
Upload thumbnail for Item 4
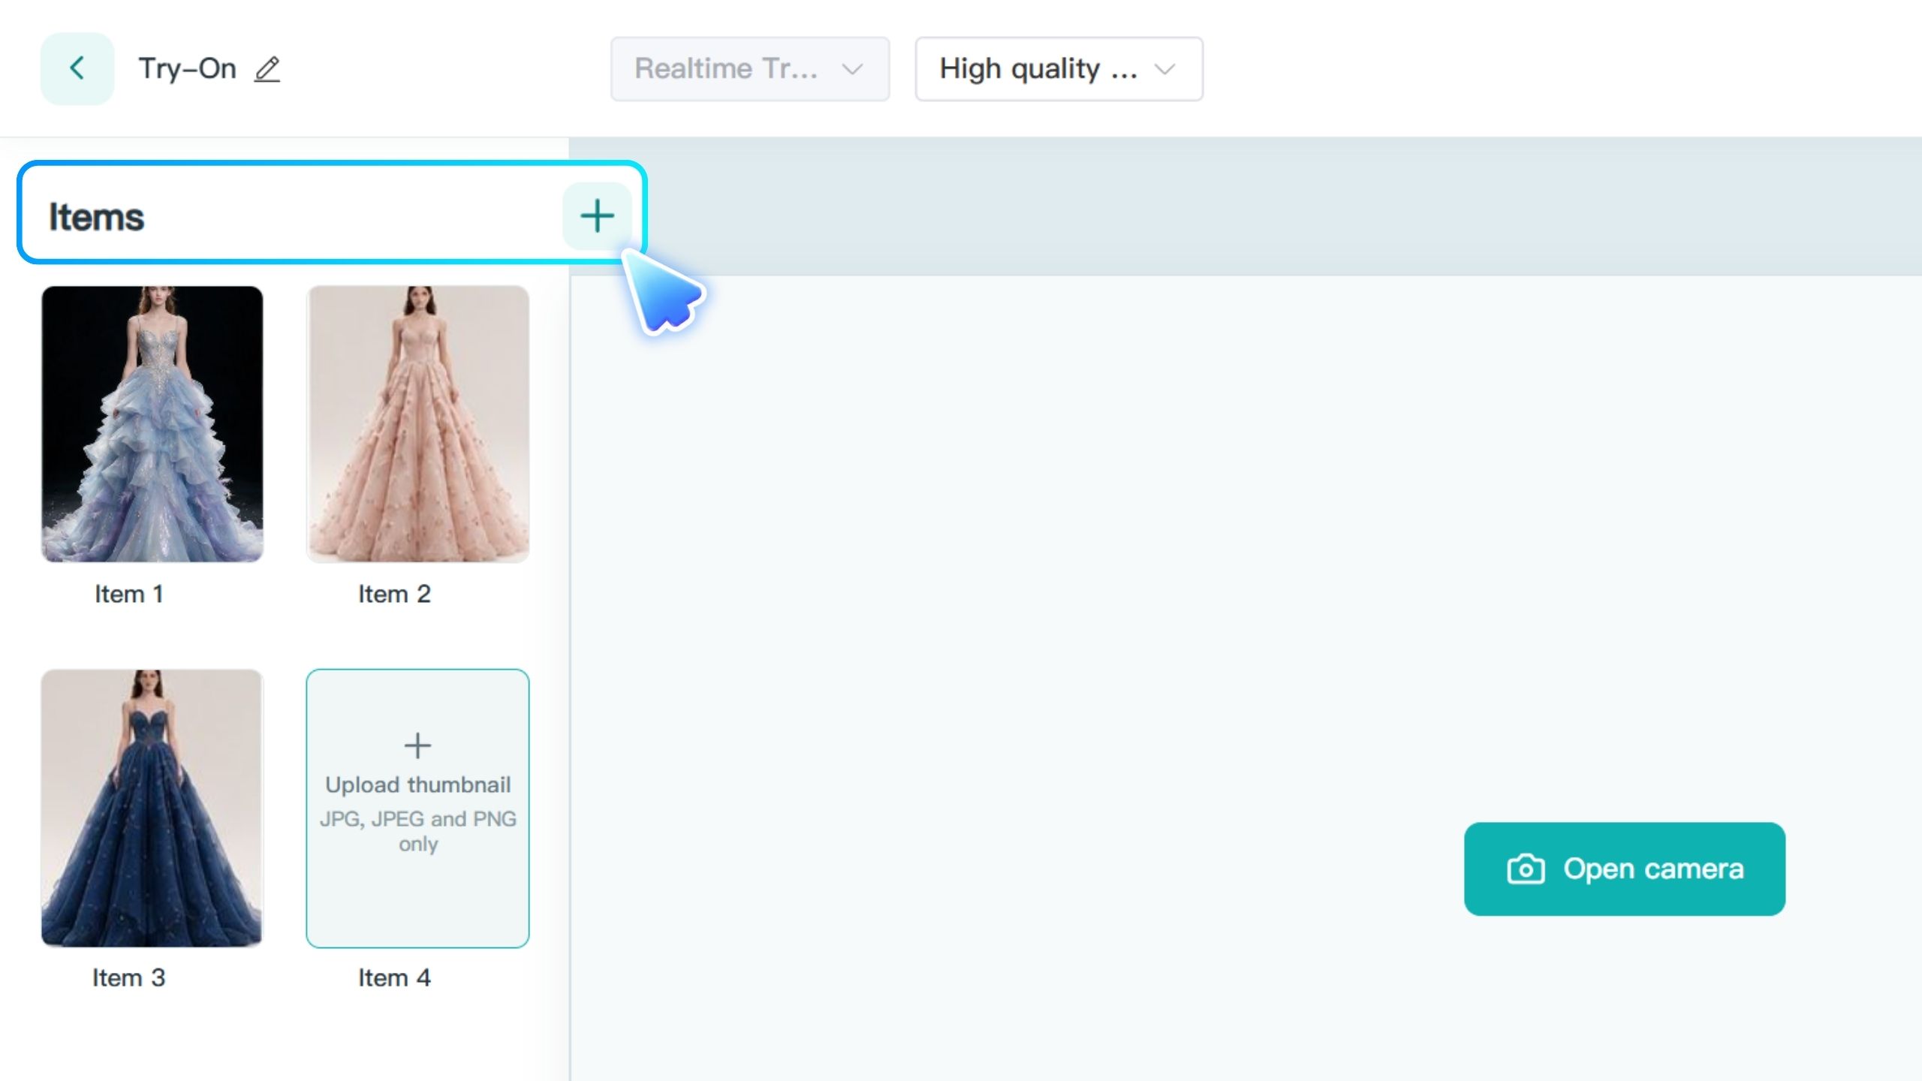[418, 808]
